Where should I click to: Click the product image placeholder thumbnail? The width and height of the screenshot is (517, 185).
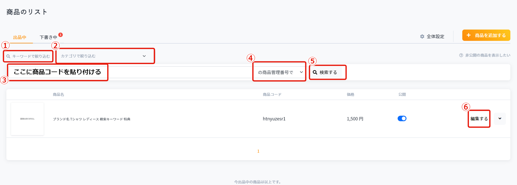(x=27, y=119)
